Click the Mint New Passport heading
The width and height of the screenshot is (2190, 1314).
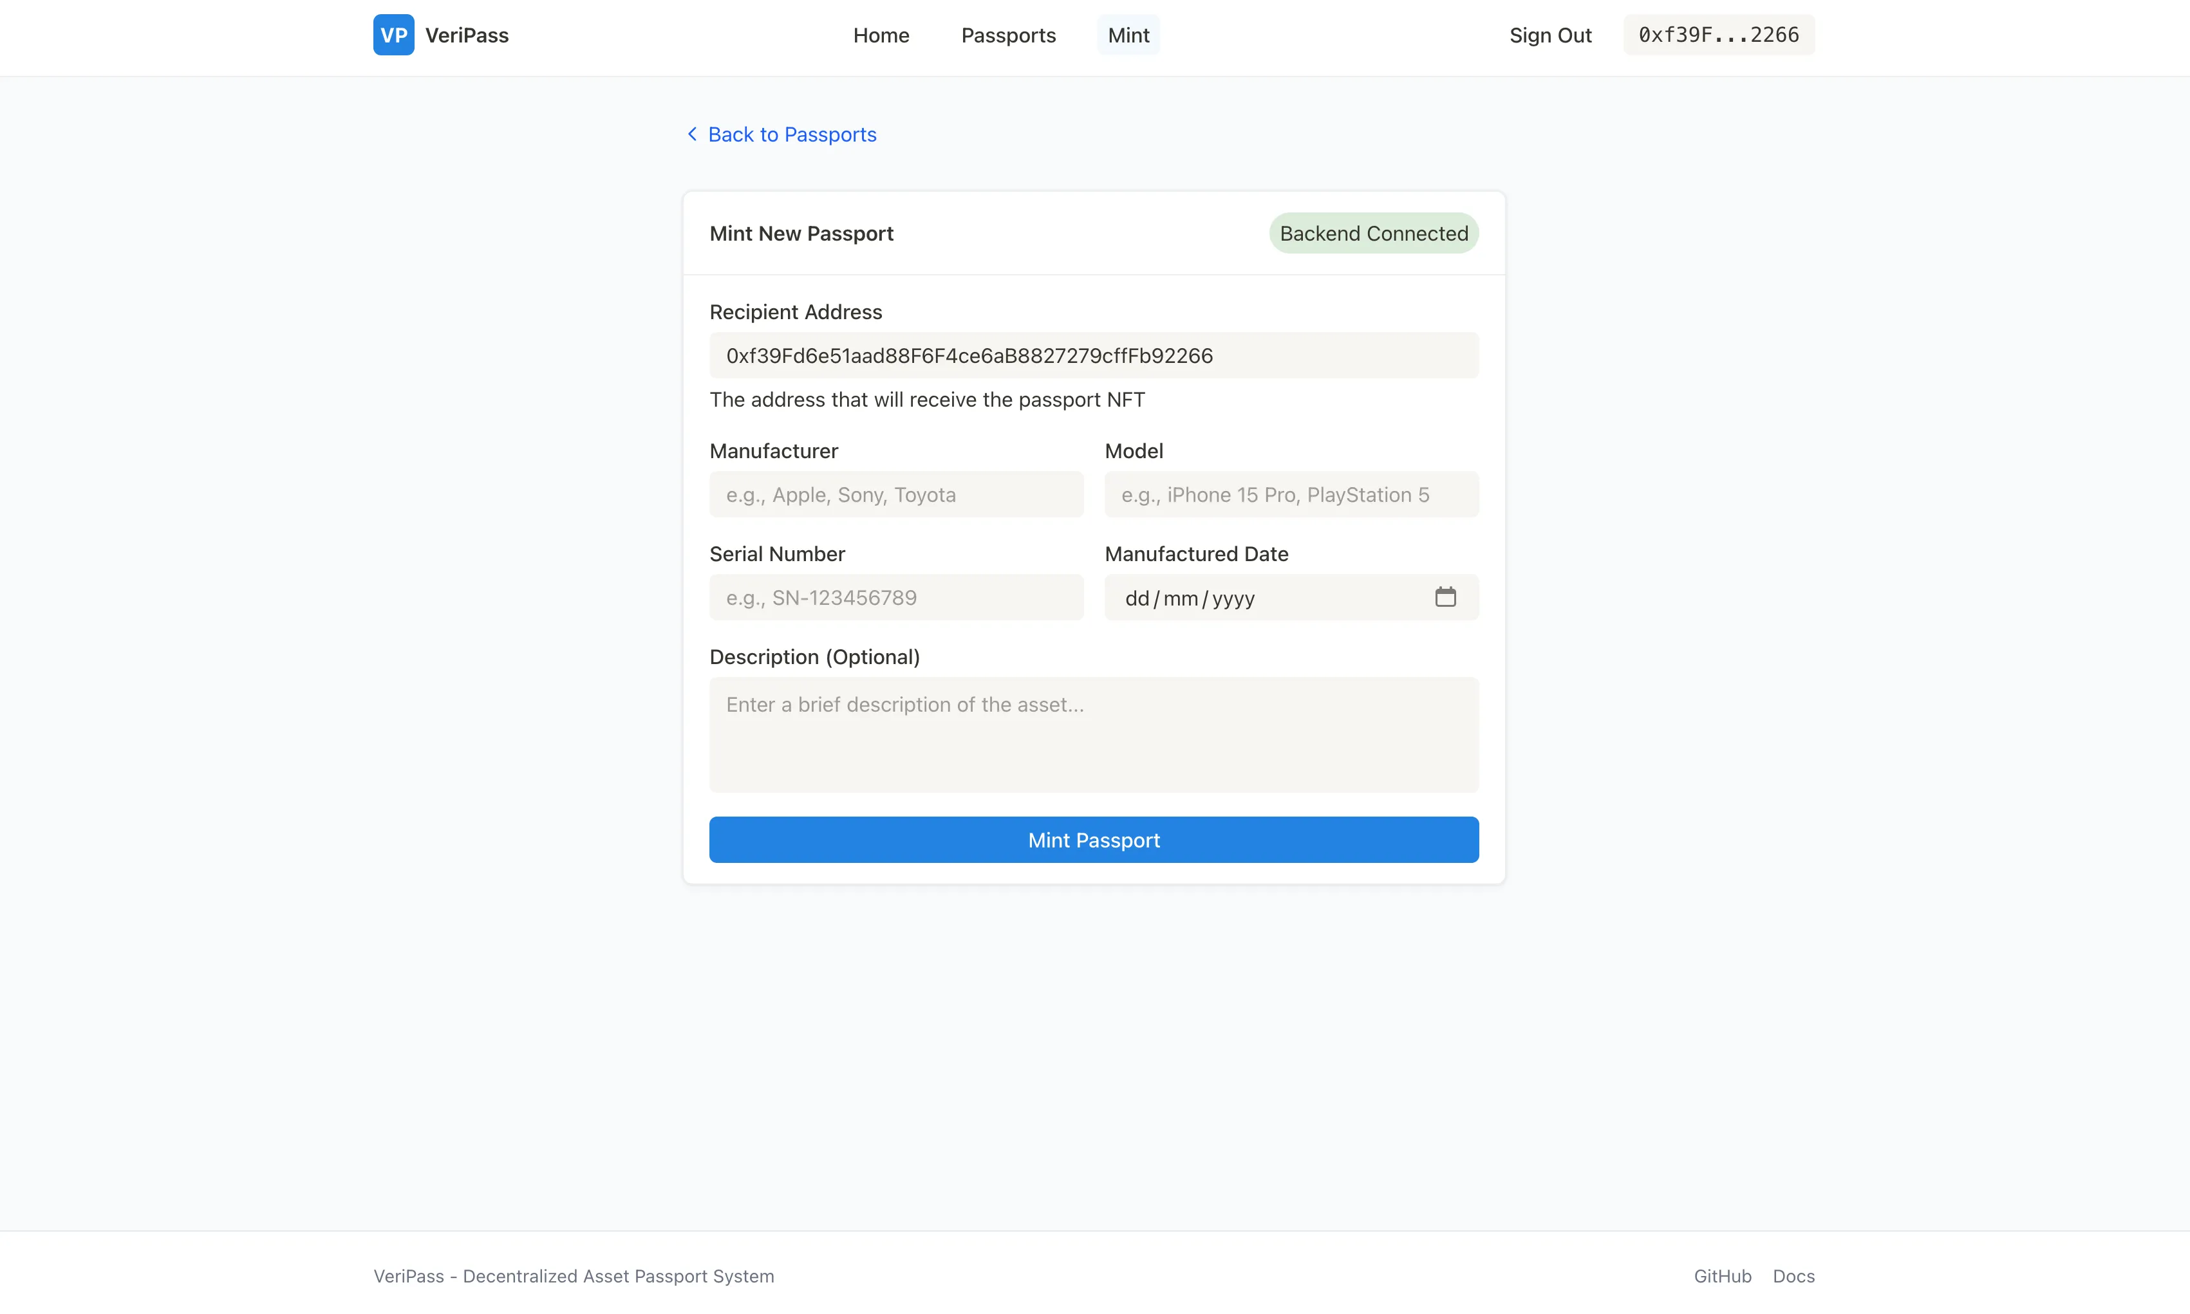pos(801,233)
